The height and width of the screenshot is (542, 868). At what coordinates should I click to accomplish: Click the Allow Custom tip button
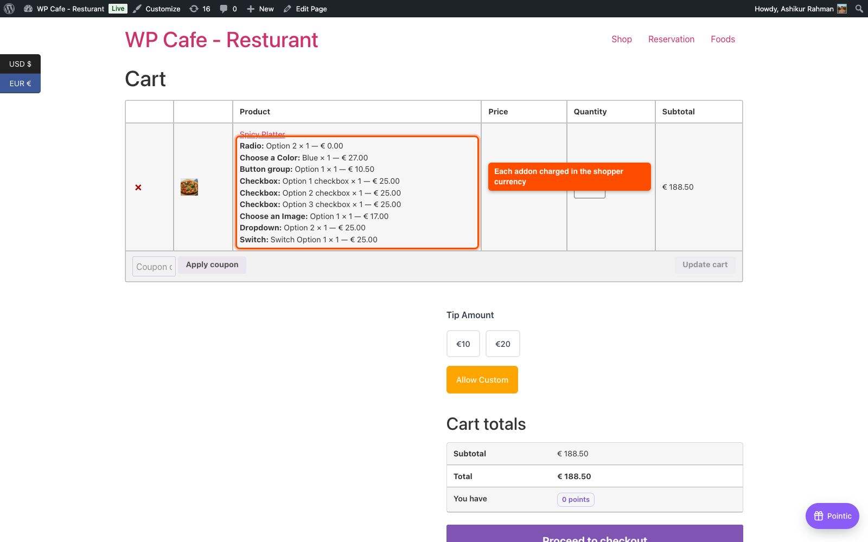482,379
